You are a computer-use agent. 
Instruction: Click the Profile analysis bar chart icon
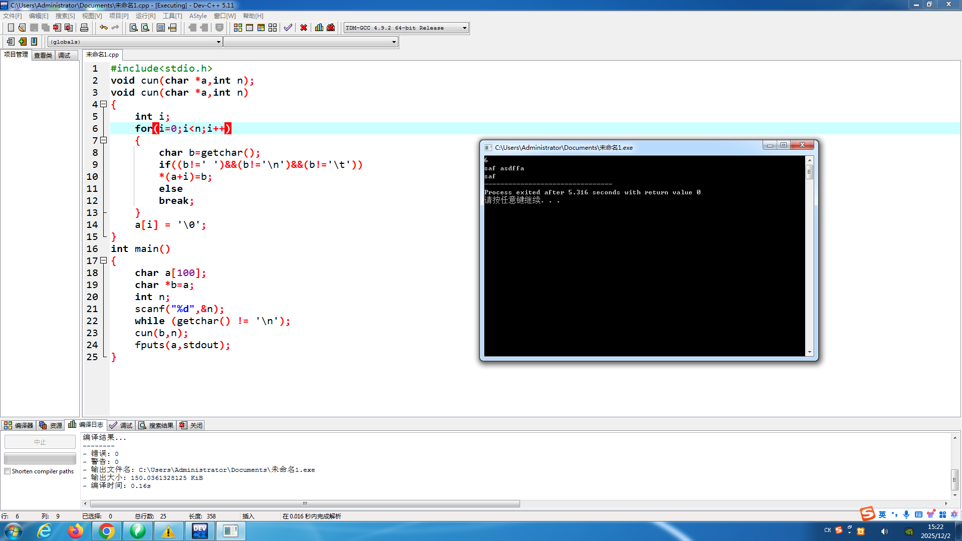click(x=319, y=28)
